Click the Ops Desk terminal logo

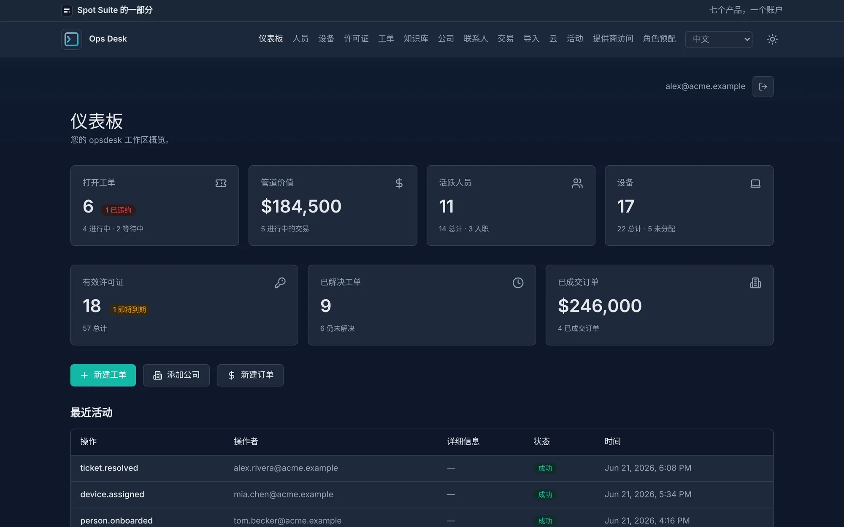pyautogui.click(x=71, y=39)
